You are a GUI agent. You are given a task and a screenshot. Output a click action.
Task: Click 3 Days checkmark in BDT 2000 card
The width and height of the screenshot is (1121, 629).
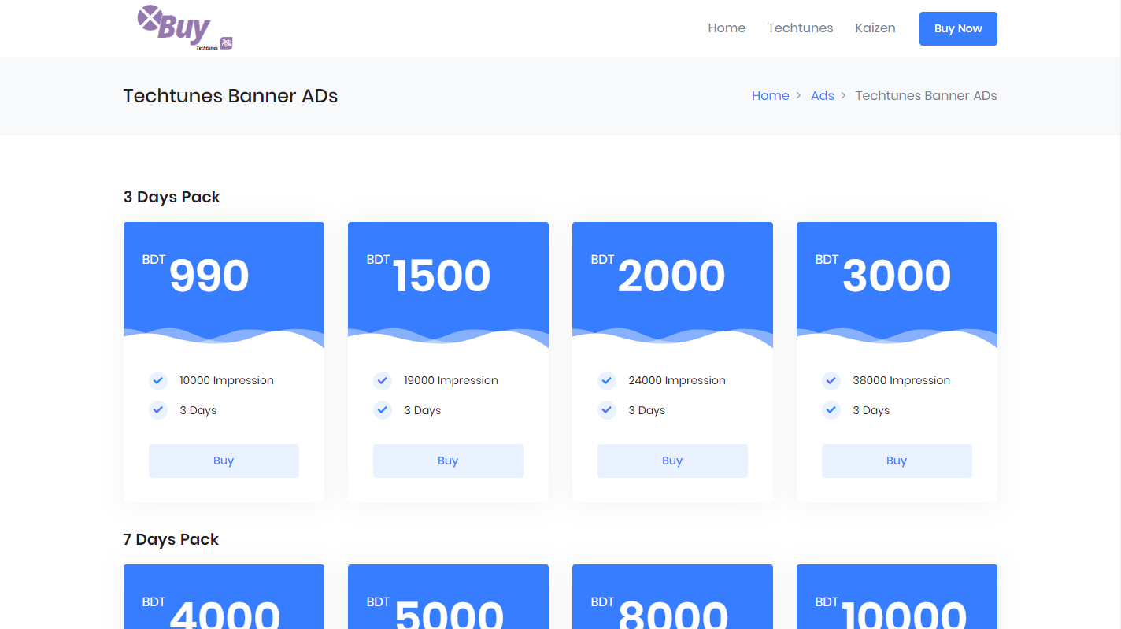click(x=607, y=410)
